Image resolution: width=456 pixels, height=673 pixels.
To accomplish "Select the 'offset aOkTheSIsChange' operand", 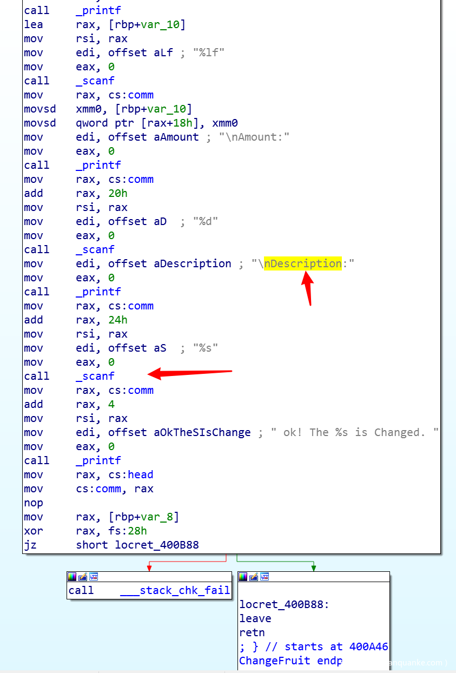I will [x=180, y=432].
